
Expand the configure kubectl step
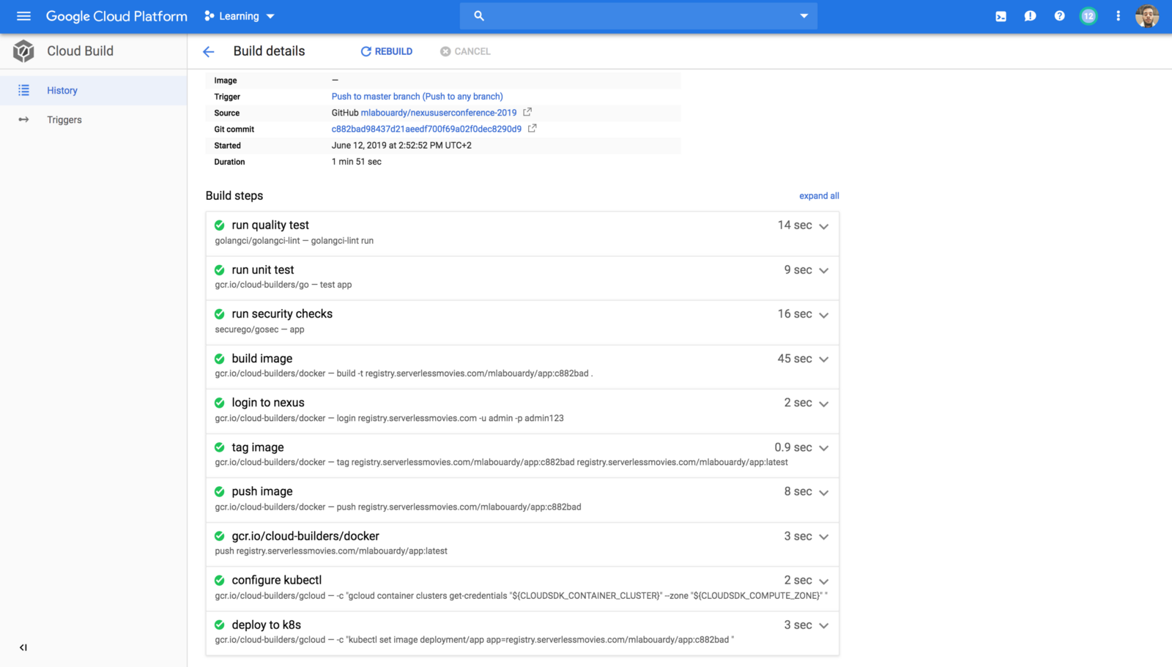click(x=824, y=581)
